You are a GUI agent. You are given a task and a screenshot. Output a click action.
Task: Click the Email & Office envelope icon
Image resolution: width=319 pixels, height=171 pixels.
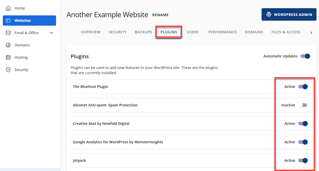8,33
